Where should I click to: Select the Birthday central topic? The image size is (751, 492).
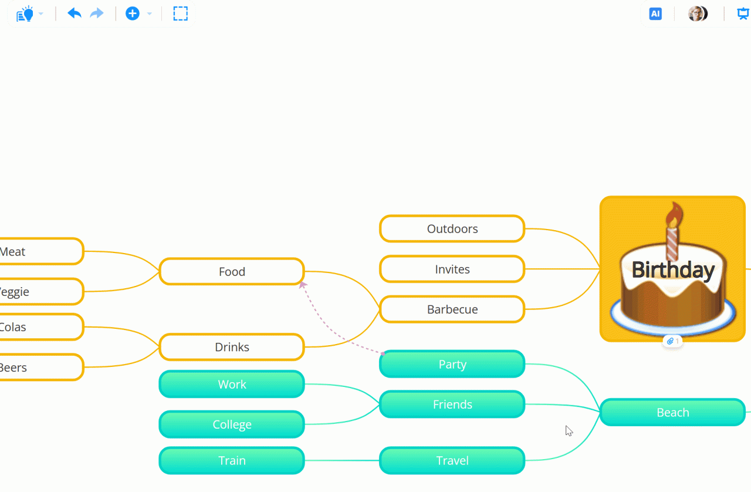[x=672, y=269]
